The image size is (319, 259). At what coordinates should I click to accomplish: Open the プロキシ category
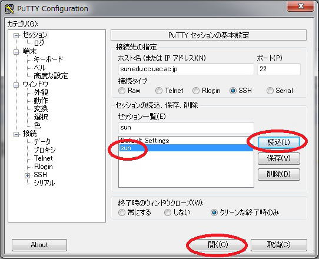[45, 150]
